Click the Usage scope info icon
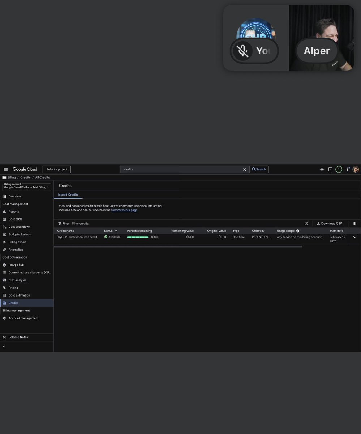361x434 pixels. (298, 231)
